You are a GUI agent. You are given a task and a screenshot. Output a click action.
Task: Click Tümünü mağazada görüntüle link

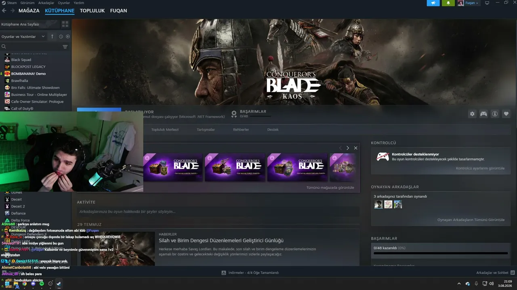330,188
